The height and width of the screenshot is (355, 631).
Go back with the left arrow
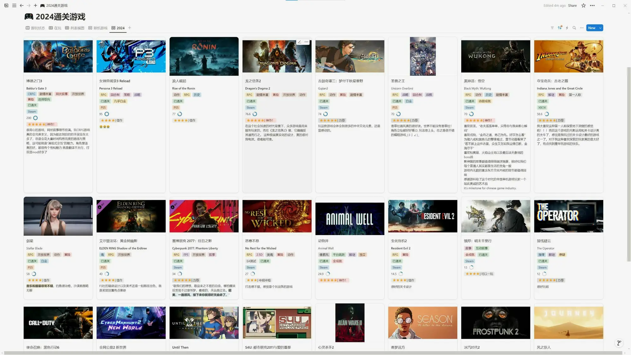pos(21,5)
